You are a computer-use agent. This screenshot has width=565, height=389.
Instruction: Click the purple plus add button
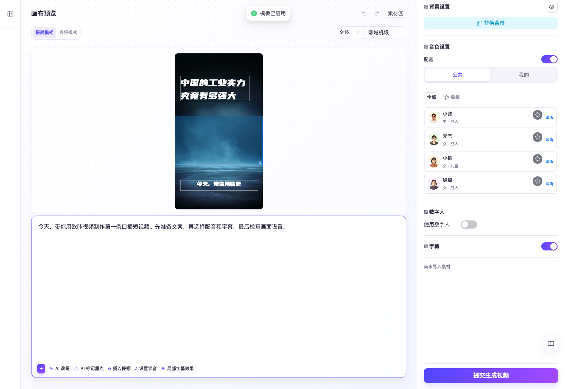[41, 369]
